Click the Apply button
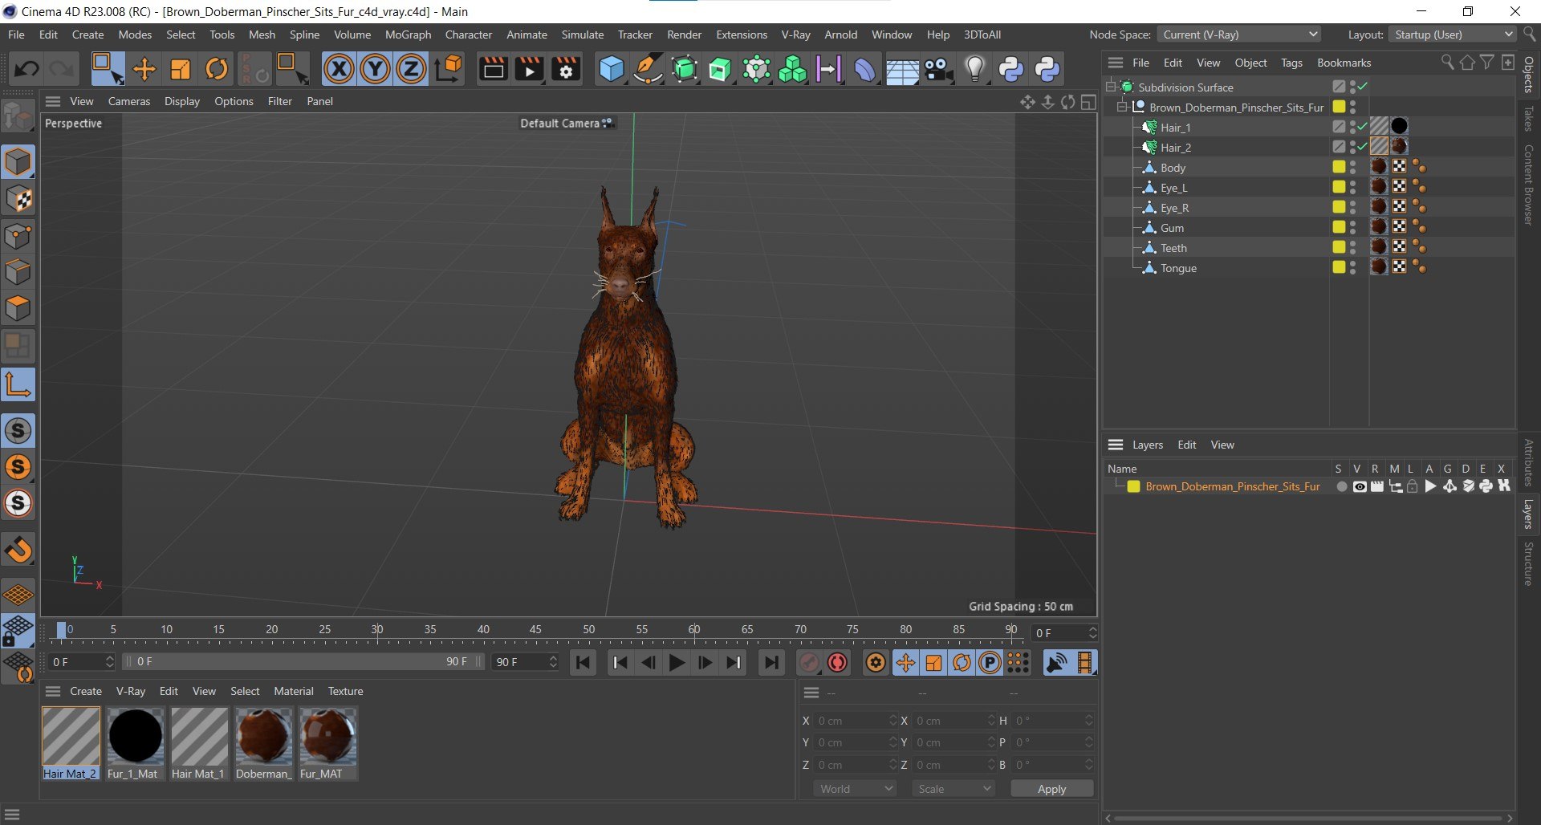Image resolution: width=1541 pixels, height=825 pixels. tap(1051, 789)
